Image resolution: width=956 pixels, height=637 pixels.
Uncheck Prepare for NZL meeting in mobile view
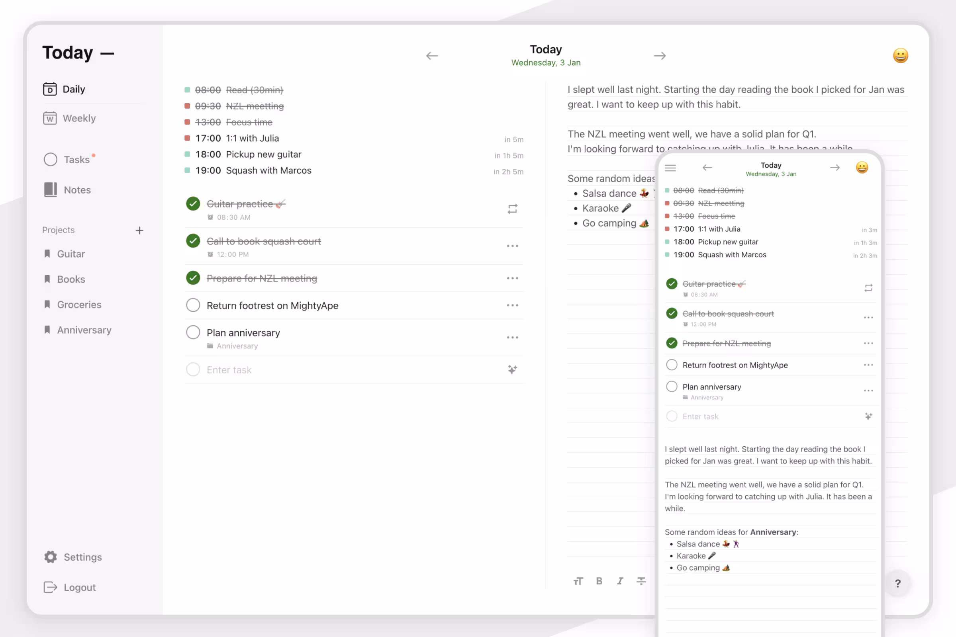click(672, 343)
